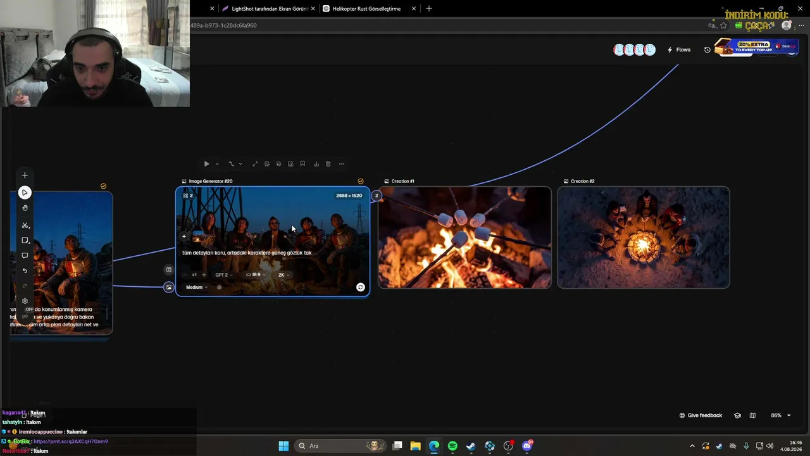810x456 pixels.
Task: Select the Creation #1 marshmallow campfire image
Action: 465,237
